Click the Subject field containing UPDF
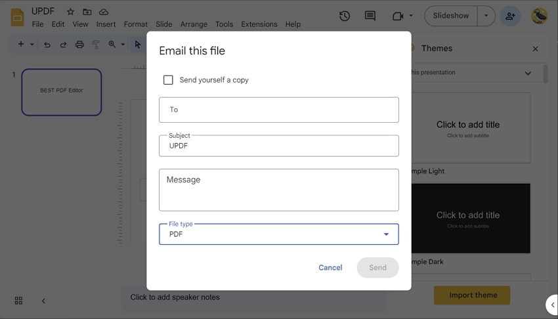Image resolution: width=558 pixels, height=319 pixels. [x=278, y=146]
